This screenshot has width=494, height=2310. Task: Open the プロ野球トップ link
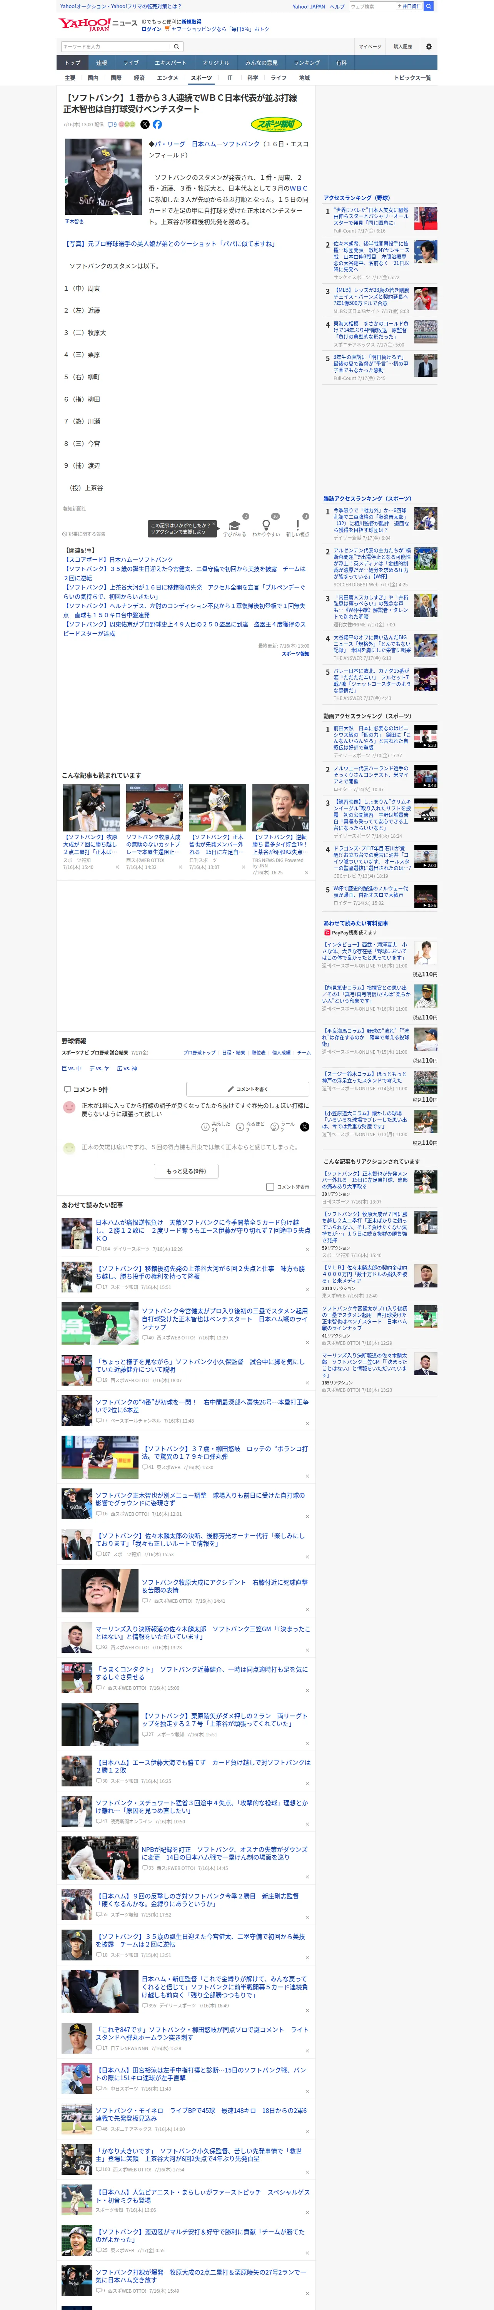(x=199, y=1053)
